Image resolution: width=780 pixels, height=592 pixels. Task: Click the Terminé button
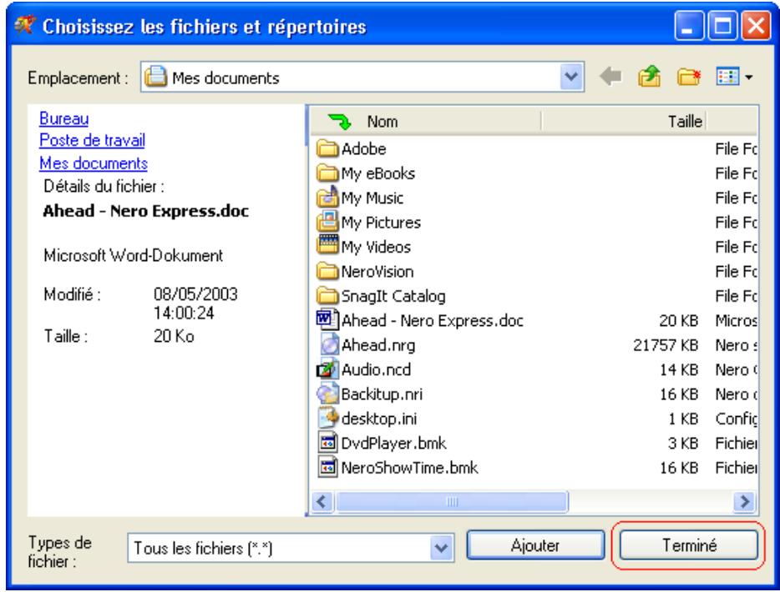coord(688,545)
